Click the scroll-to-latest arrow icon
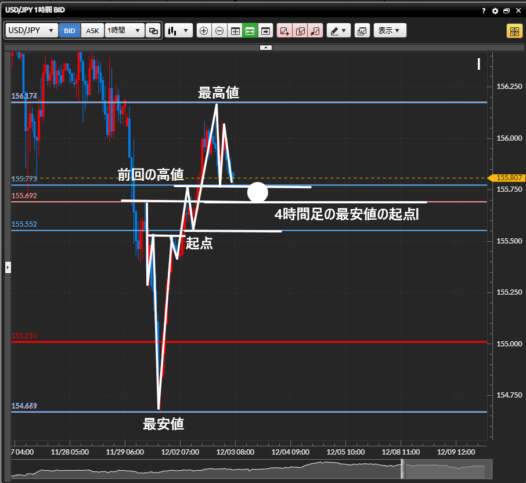The height and width of the screenshot is (483, 526). (266, 31)
